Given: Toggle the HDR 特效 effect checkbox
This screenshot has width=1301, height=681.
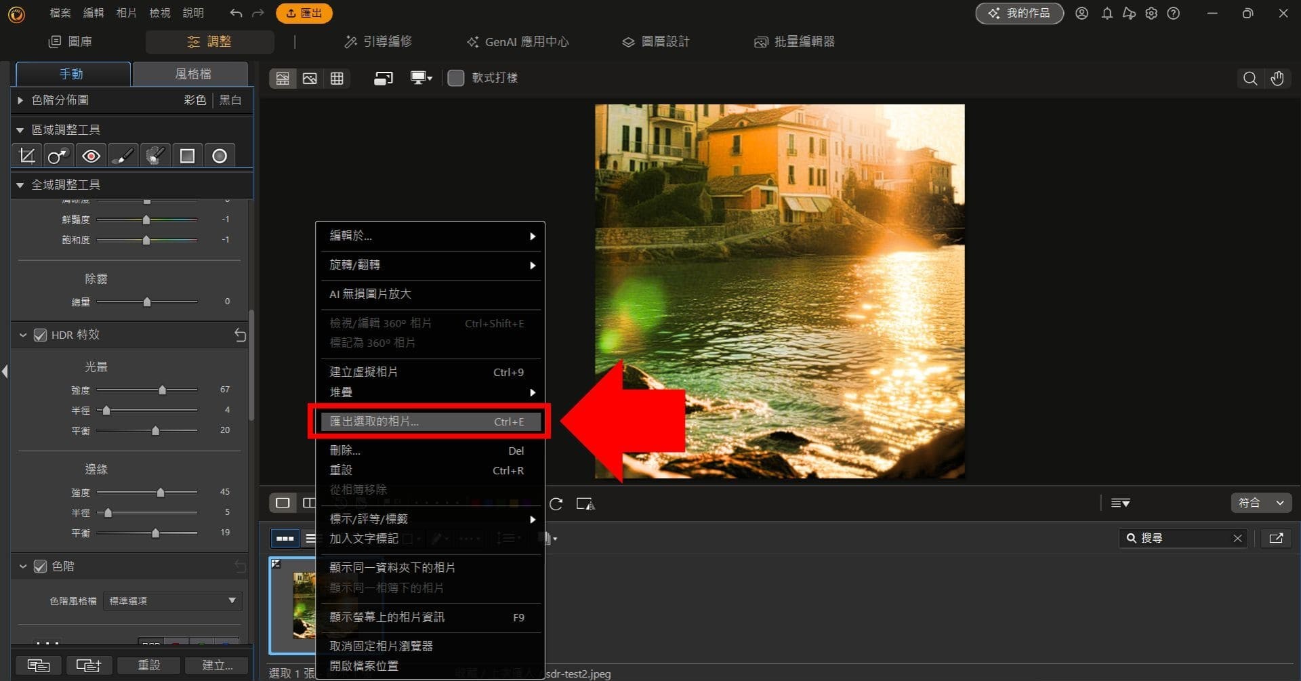Looking at the screenshot, I should [39, 334].
